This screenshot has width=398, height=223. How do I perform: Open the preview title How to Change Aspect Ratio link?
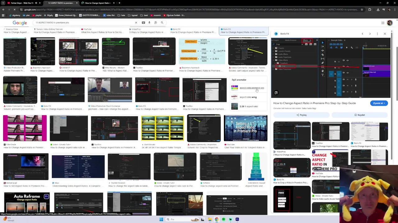tap(314, 103)
